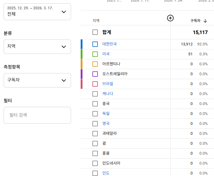Enable the 중국 row checkbox
Viewport: 214px width, 176px height.
(95, 104)
